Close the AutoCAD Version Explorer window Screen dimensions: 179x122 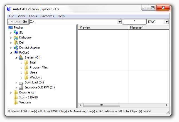click(x=163, y=8)
